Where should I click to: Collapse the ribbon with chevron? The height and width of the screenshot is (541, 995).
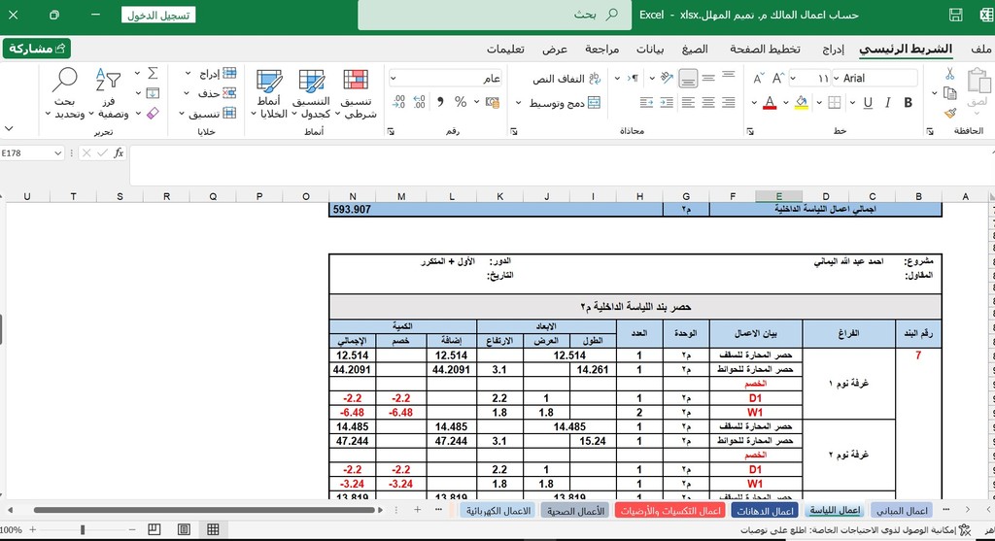coord(9,128)
